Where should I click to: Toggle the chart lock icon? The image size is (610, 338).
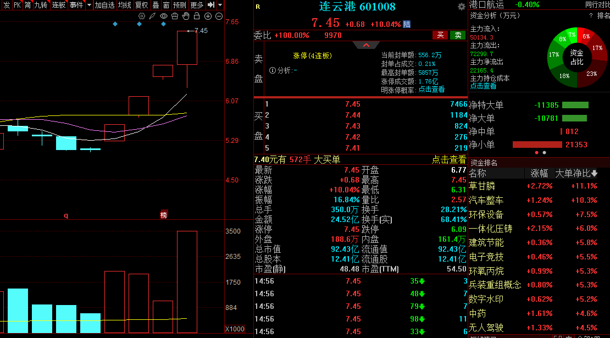197,16
